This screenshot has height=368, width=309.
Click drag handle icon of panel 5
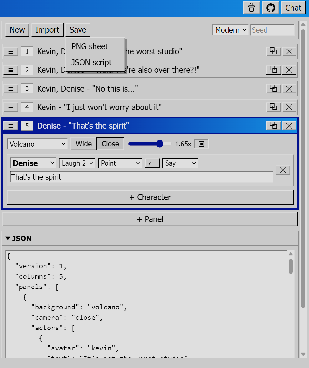click(11, 126)
